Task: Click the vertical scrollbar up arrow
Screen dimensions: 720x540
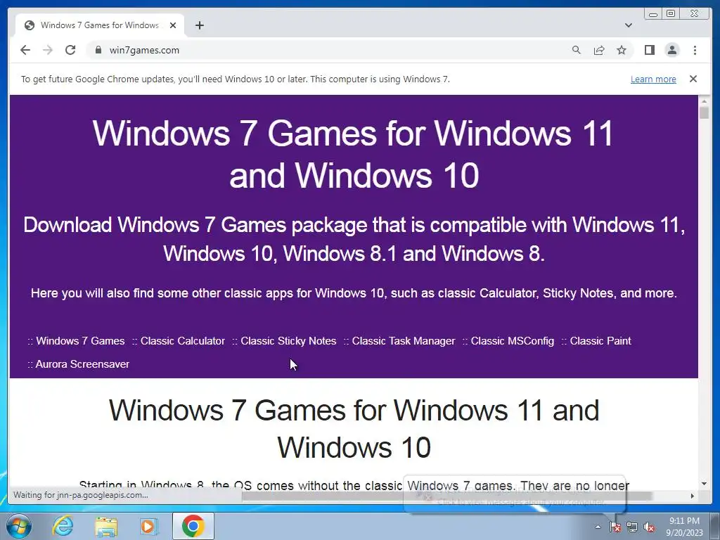Action: pos(704,100)
